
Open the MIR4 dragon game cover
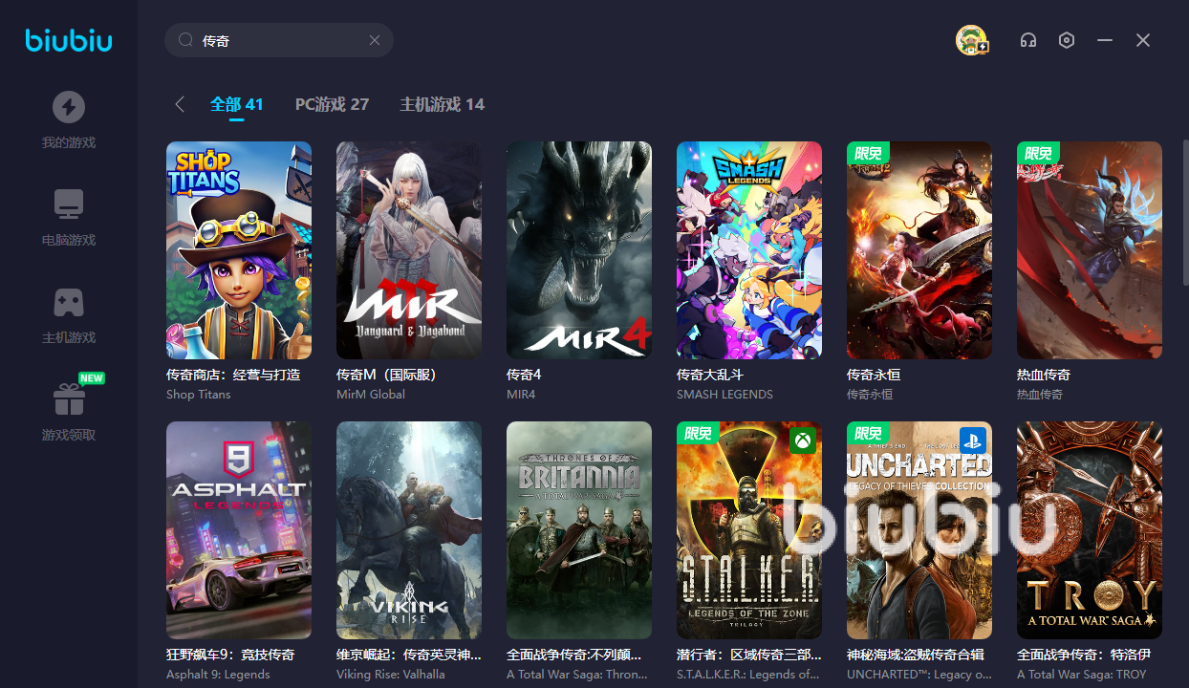[x=579, y=250]
